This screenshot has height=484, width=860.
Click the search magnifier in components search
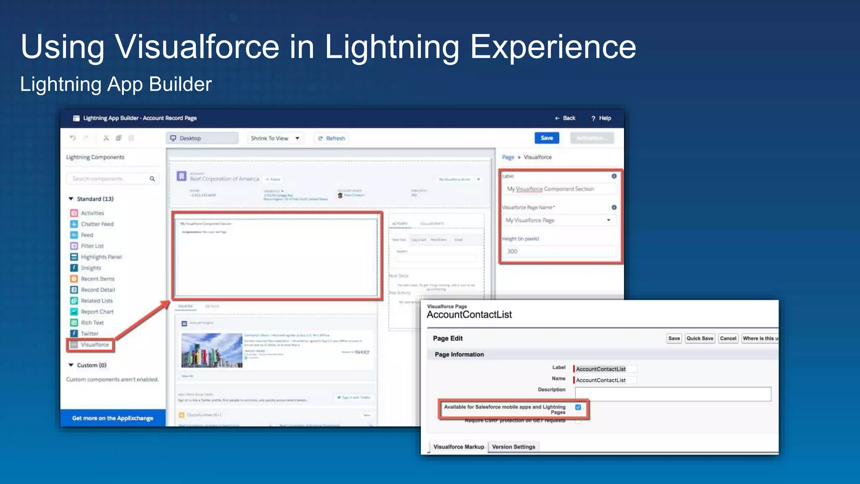(152, 179)
